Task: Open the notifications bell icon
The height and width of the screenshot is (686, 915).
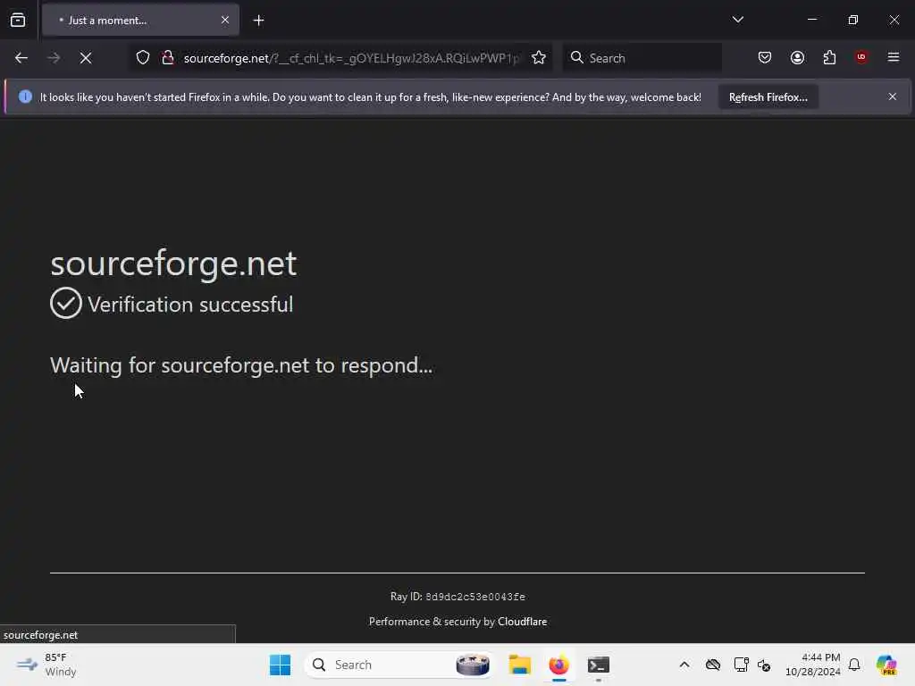Action: pos(854,665)
